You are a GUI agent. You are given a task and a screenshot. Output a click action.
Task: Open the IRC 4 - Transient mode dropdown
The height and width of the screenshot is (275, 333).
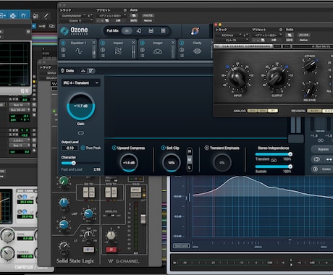pyautogui.click(x=81, y=83)
